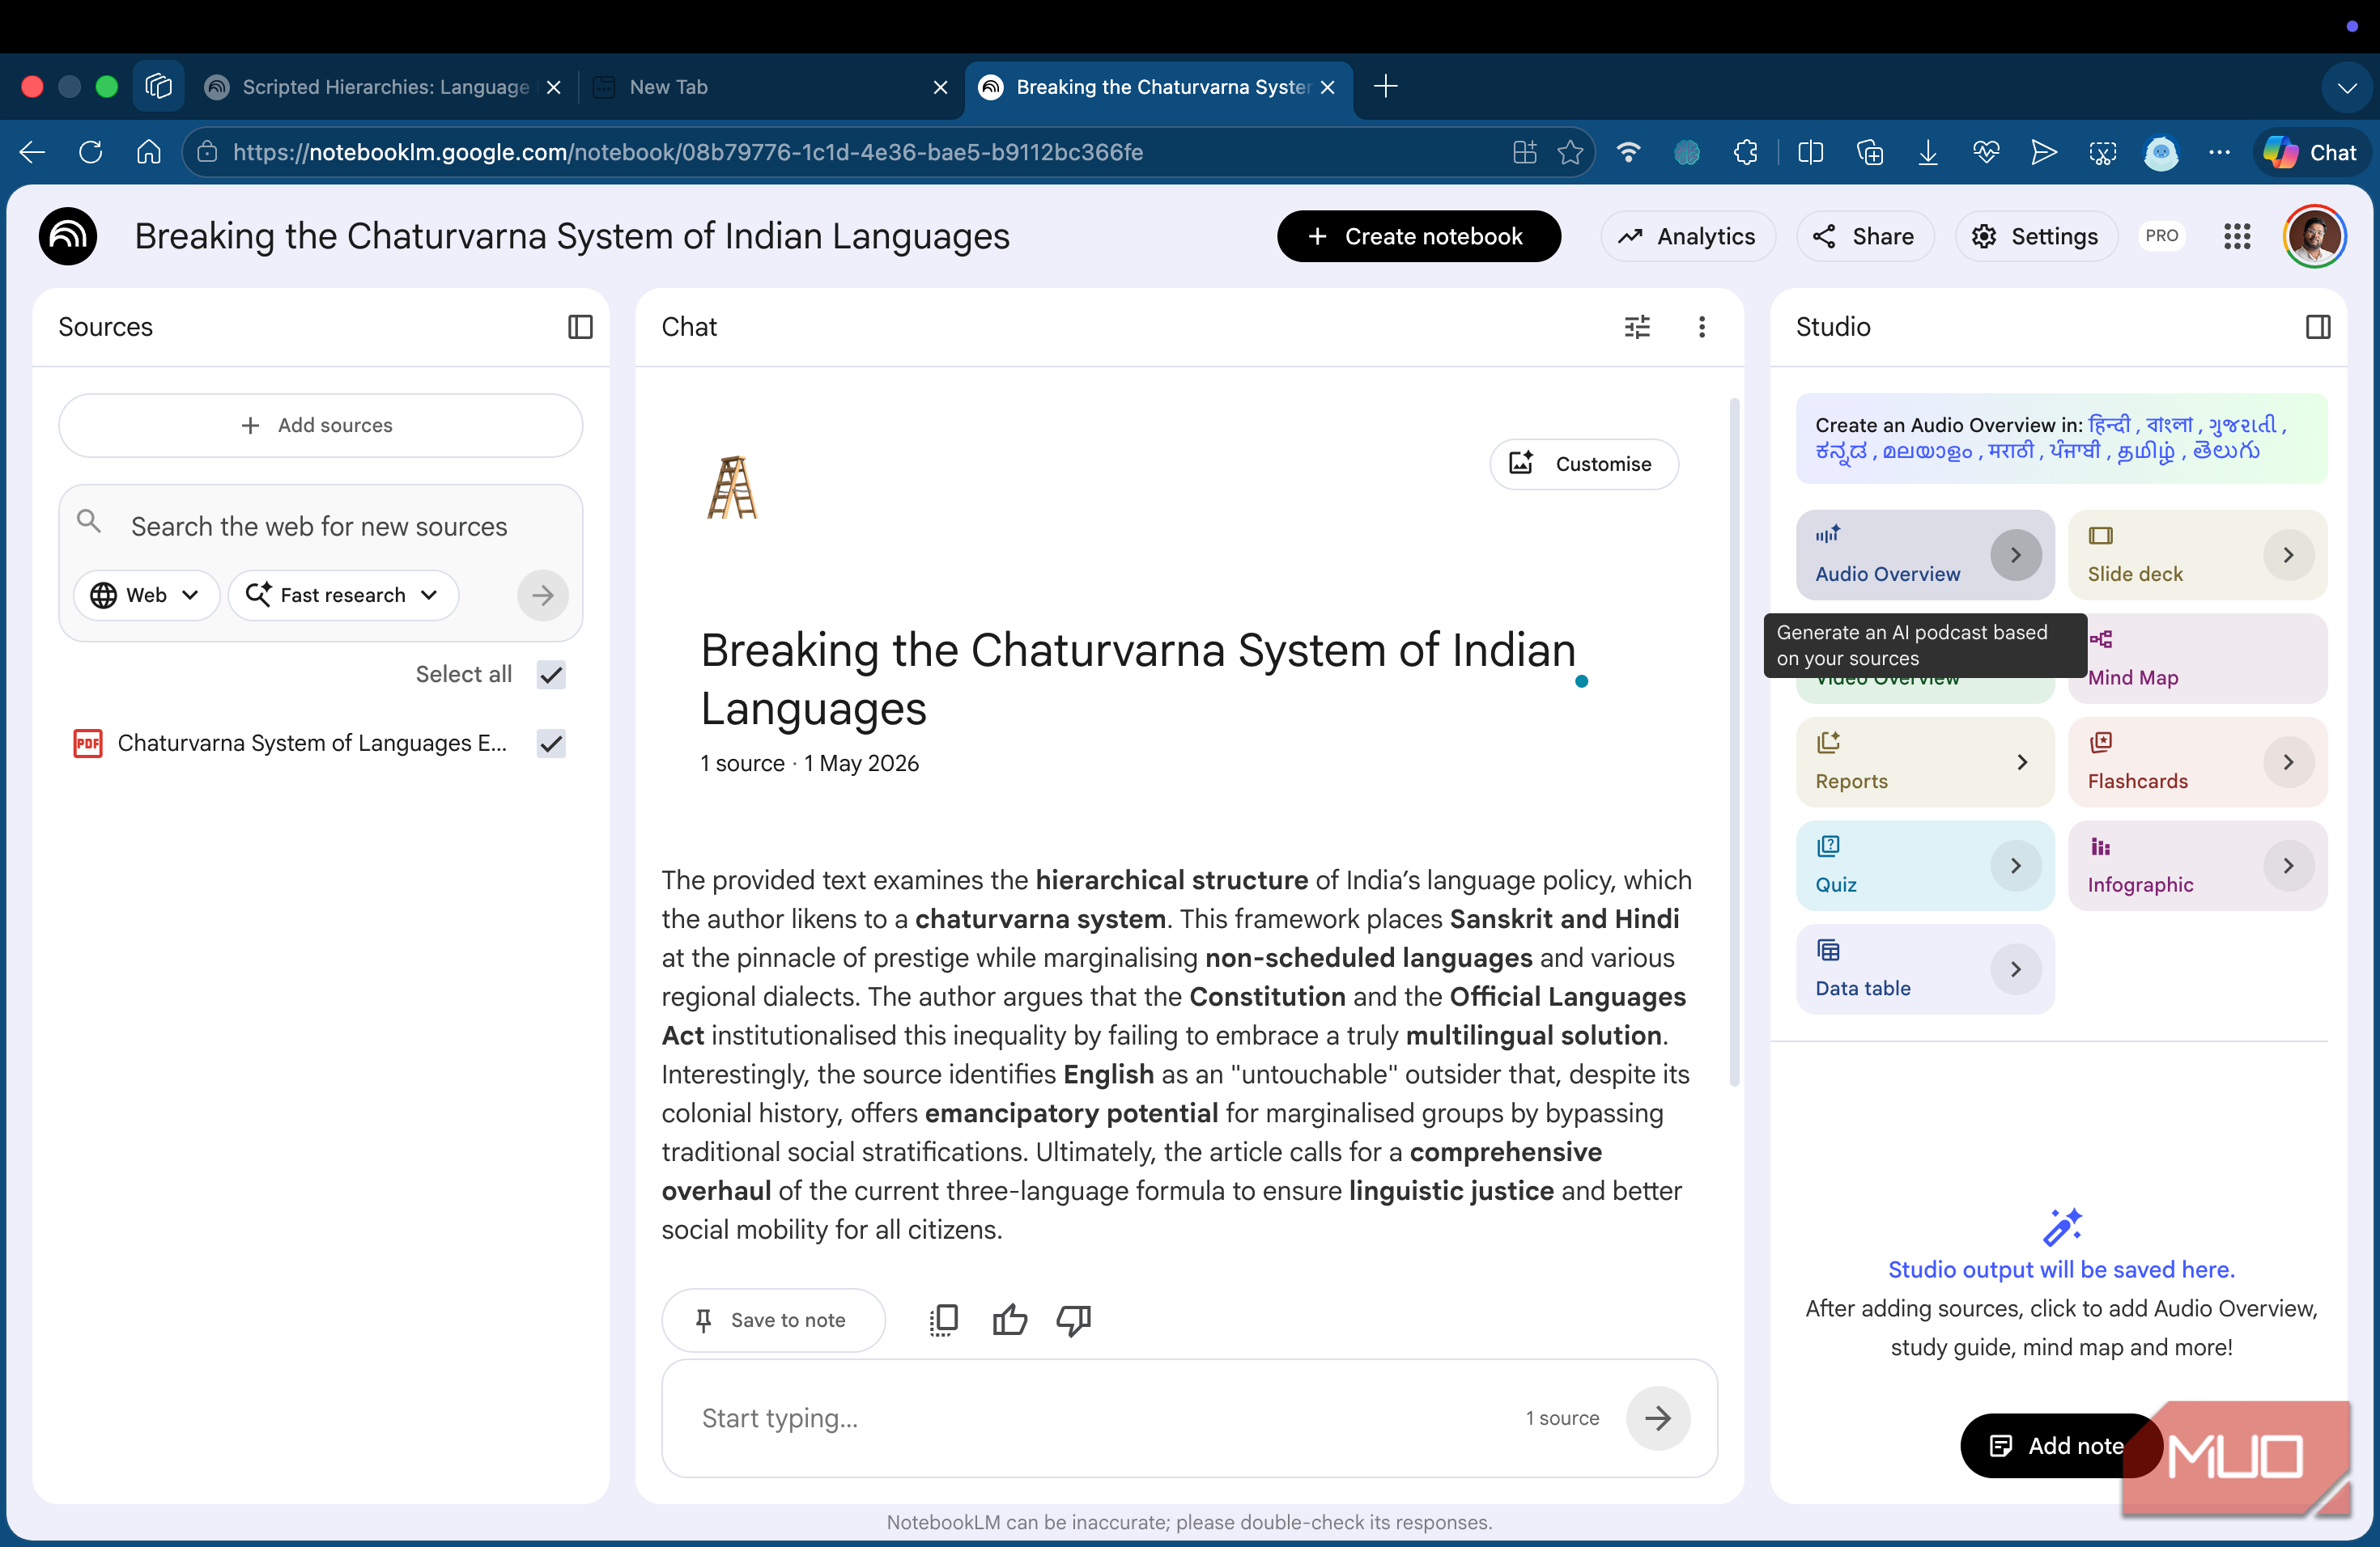This screenshot has width=2380, height=1547.
Task: Select Hindi audio overview language link
Action: [x=2109, y=425]
